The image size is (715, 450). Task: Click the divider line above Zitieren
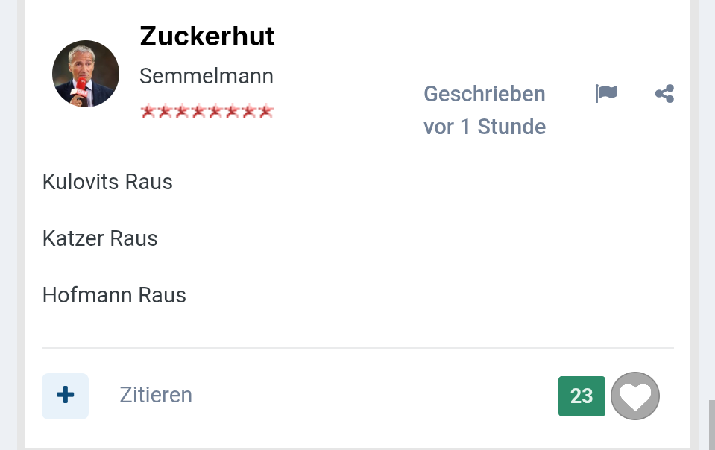358,348
